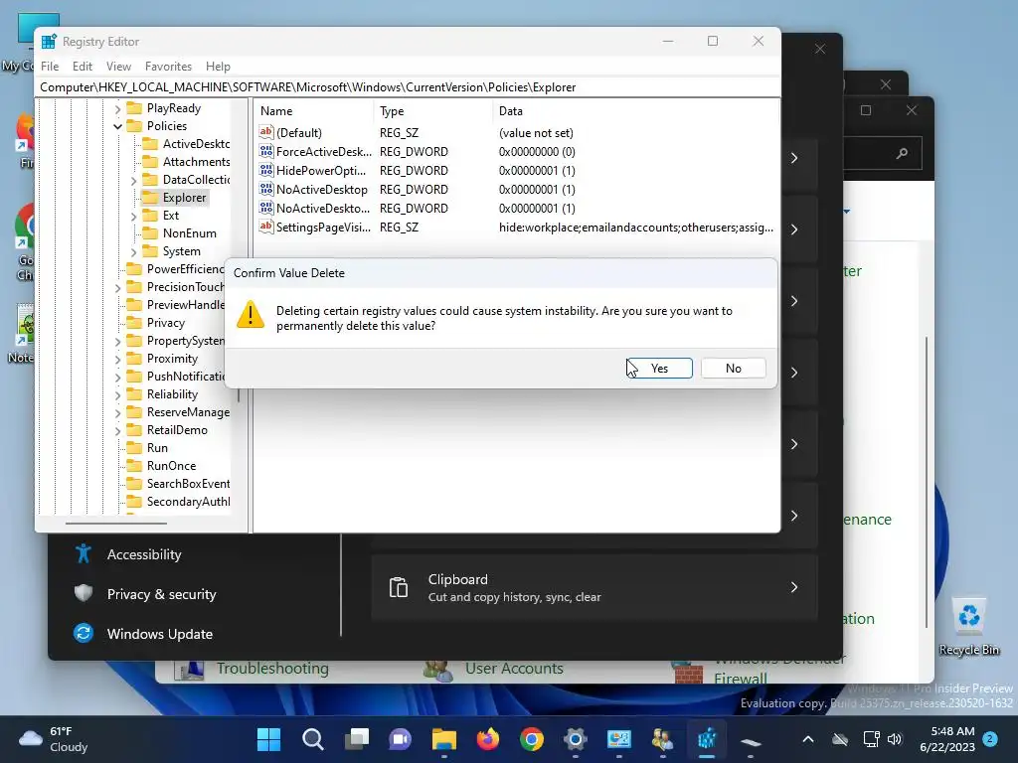Viewport: 1018px width, 763px height.
Task: Open Privacy & security in Settings
Action: pyautogui.click(x=161, y=594)
